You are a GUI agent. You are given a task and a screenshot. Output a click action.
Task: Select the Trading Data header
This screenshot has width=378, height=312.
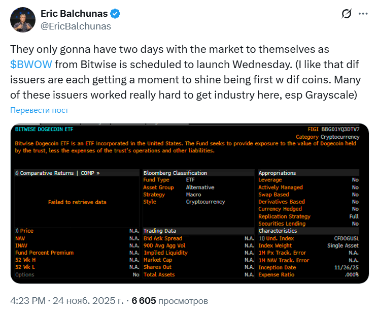pos(160,231)
